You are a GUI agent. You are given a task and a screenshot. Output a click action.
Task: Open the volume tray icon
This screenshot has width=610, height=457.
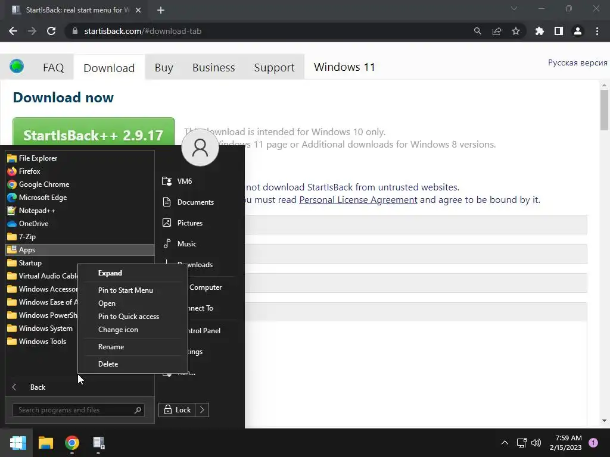(536, 443)
